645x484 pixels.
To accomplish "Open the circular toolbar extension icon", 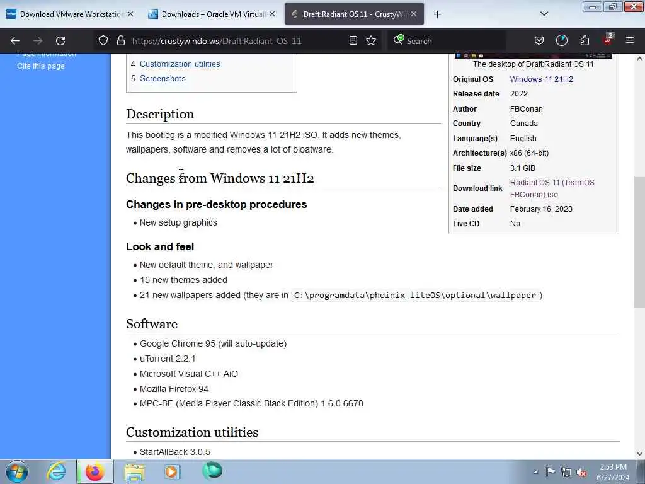I will (x=561, y=40).
